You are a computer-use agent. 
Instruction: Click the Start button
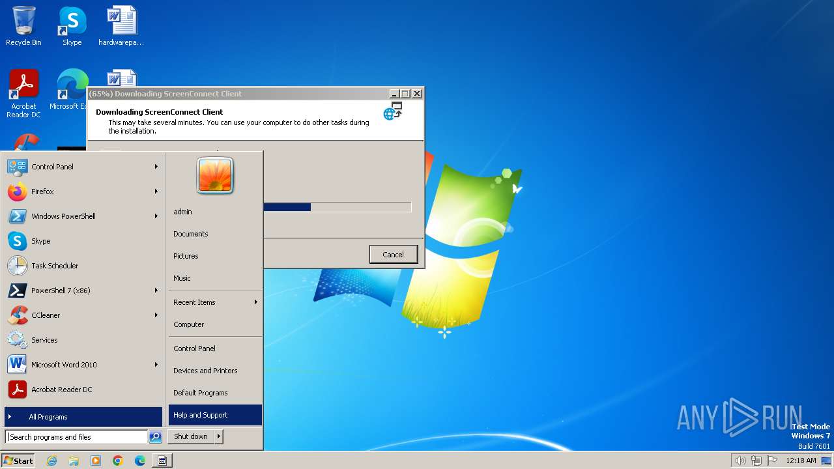point(18,461)
